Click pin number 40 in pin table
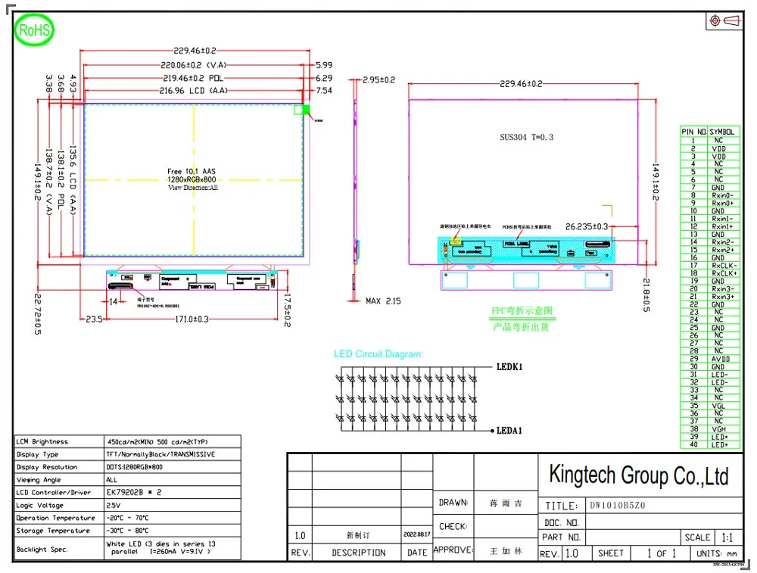Viewport: 757px width, 573px height. (x=693, y=444)
